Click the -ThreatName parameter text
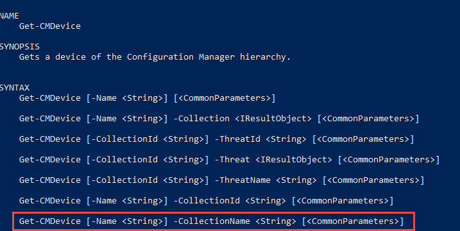 pos(243,180)
